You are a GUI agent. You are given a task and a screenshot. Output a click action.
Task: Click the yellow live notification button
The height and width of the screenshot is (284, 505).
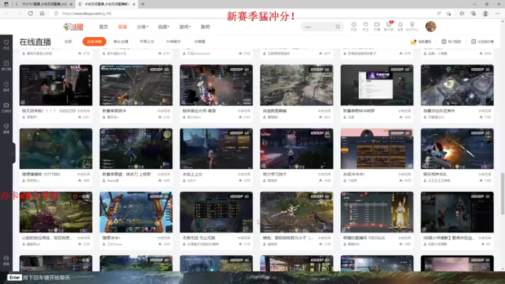click(421, 42)
